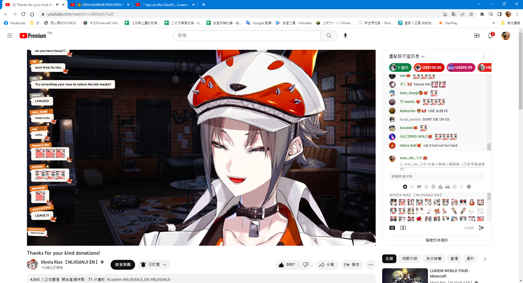Switch to the PIEN HORROR tab
The height and width of the screenshot is (283, 523).
click(100, 5)
